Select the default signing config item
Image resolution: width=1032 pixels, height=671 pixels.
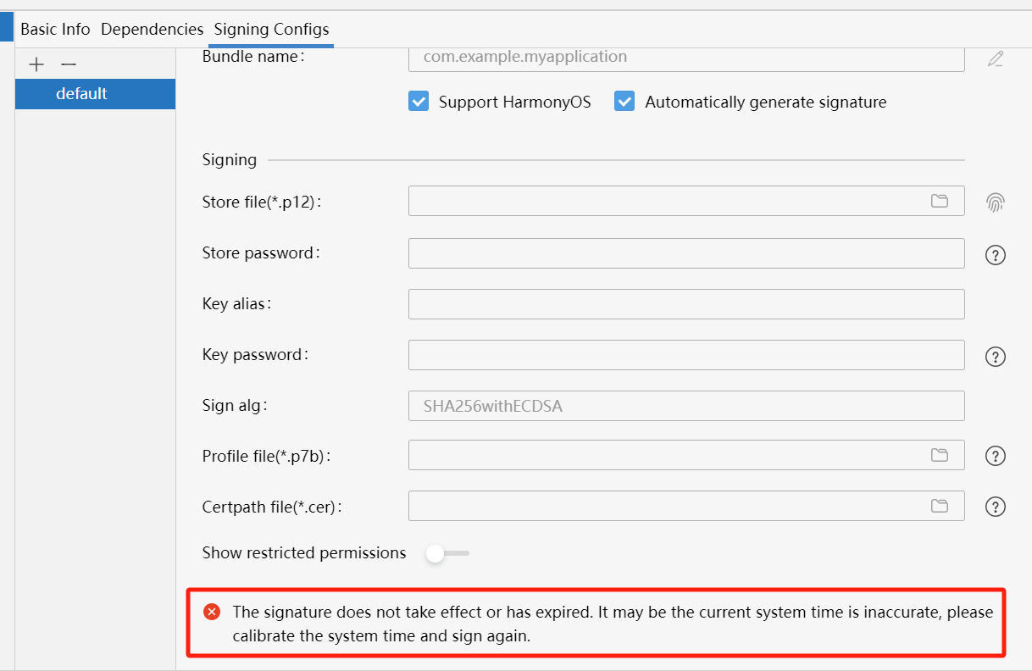click(95, 93)
